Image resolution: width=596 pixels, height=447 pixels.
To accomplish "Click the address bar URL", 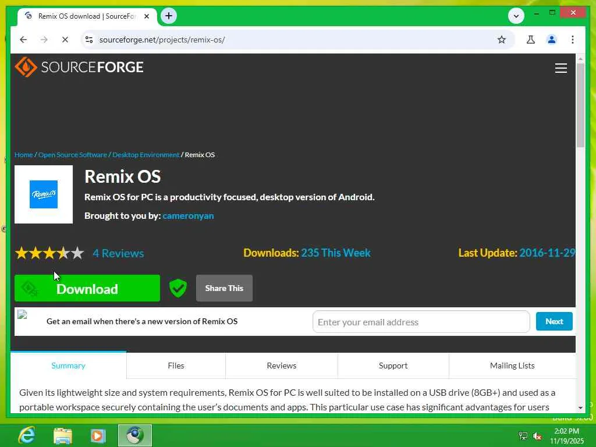I will (162, 40).
